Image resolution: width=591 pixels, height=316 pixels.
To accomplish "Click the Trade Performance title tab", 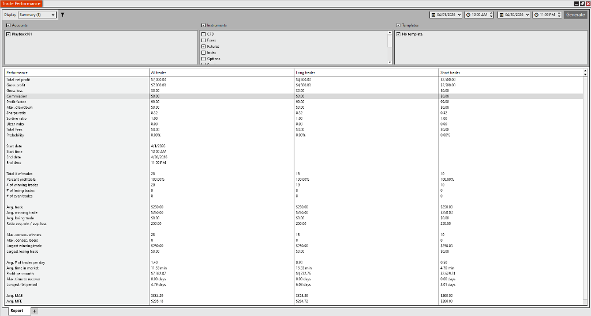I will (21, 3).
